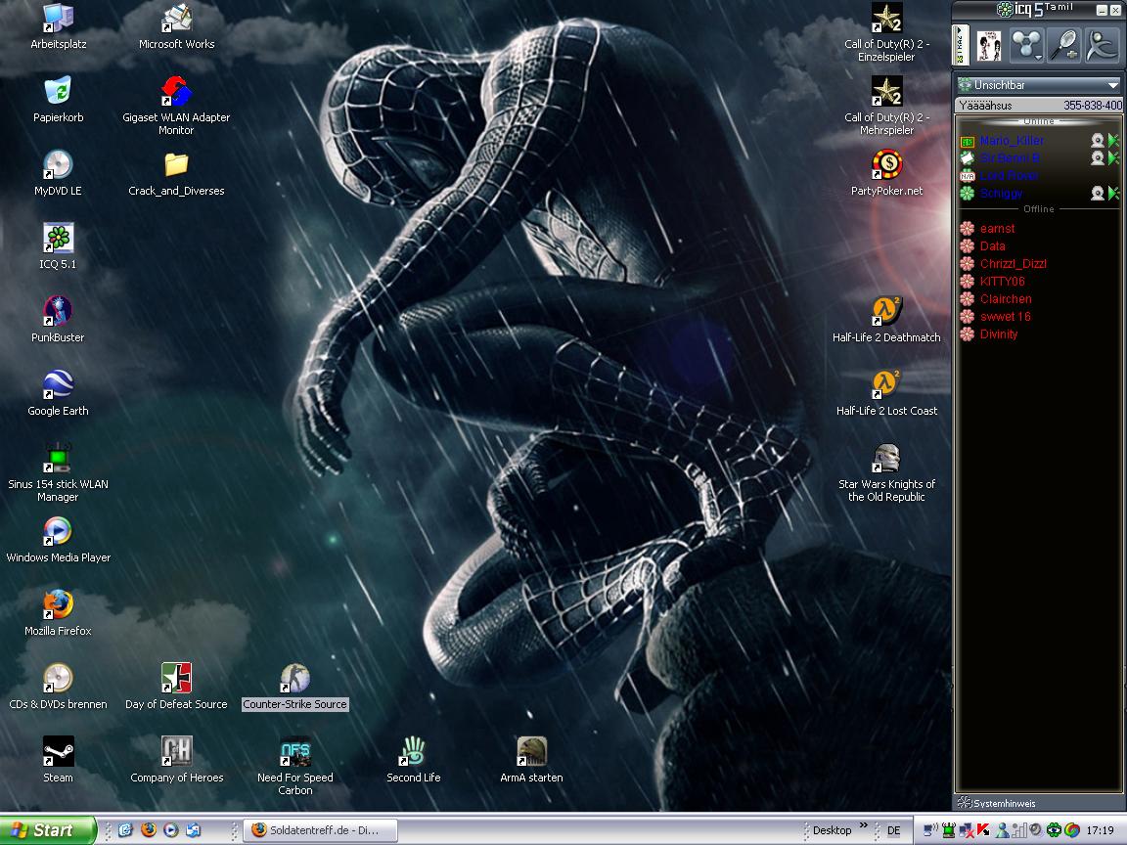Switch to the Soldatentreff.de taskbar window

pyautogui.click(x=323, y=830)
